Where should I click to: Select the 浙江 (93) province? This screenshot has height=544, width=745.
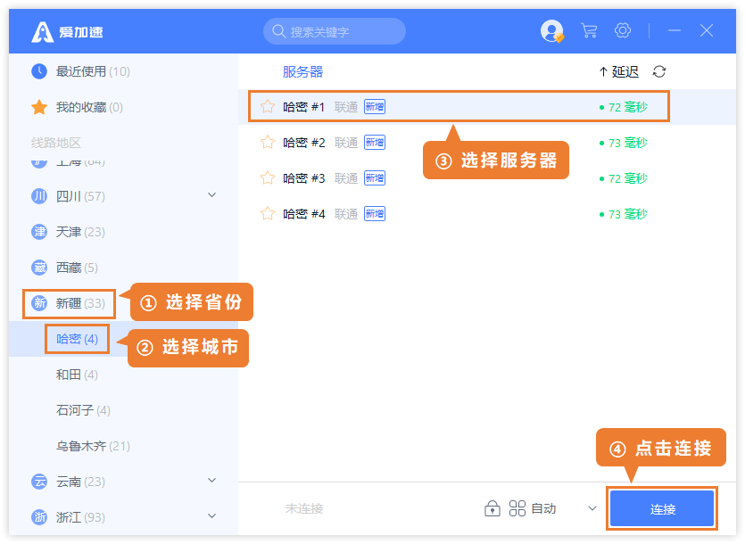point(81,517)
